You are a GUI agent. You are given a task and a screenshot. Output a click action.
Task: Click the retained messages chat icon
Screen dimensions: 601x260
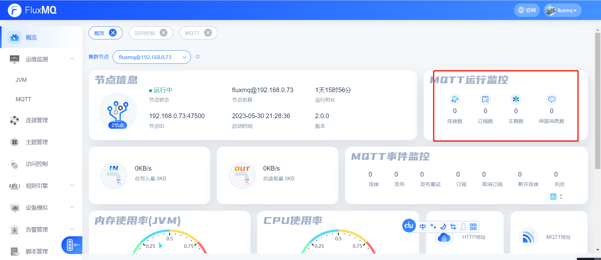pos(552,99)
